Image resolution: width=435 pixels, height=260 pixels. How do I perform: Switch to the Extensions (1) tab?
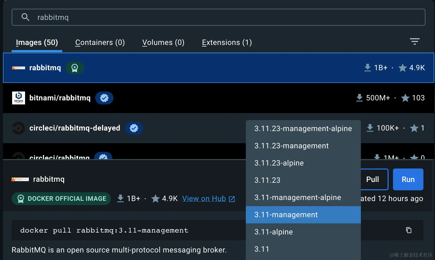(227, 43)
